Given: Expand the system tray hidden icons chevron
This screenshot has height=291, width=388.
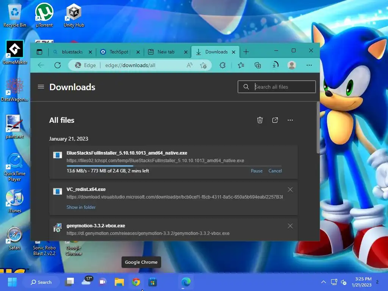Looking at the screenshot, I should click(x=324, y=282).
